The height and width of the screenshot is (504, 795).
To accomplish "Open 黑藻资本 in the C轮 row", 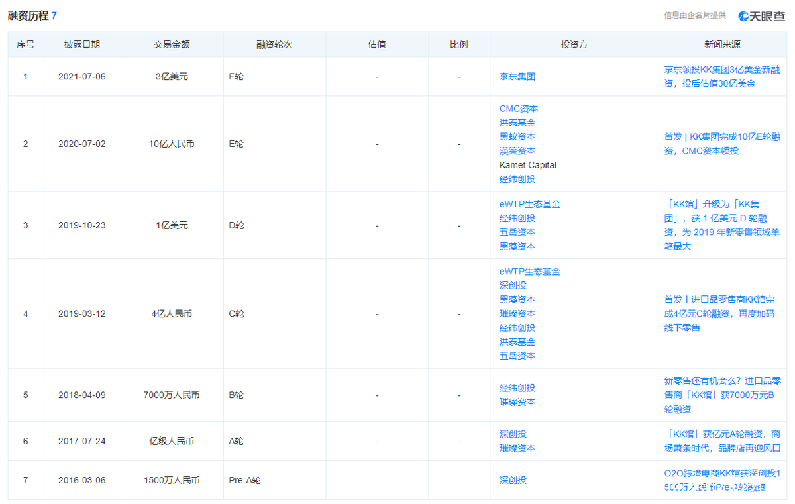I will coord(517,299).
